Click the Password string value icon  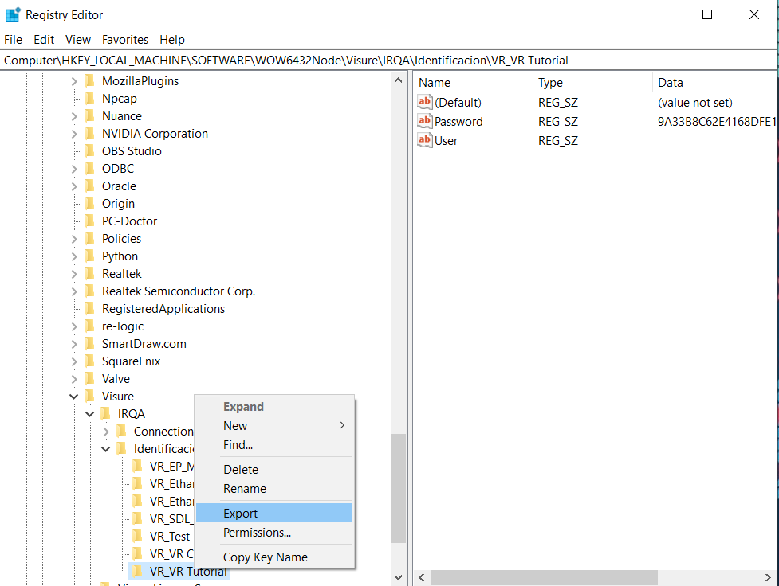pyautogui.click(x=424, y=121)
